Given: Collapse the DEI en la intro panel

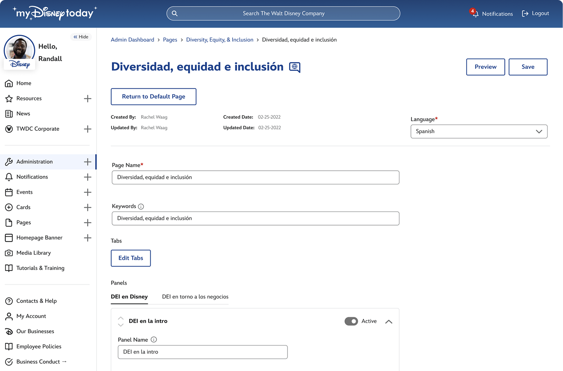Looking at the screenshot, I should pos(389,321).
